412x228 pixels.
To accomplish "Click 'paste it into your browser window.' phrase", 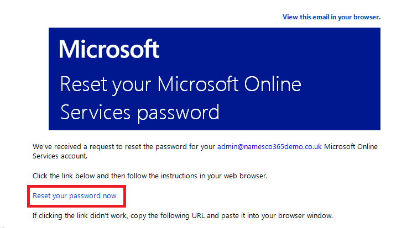I will pos(277,216).
